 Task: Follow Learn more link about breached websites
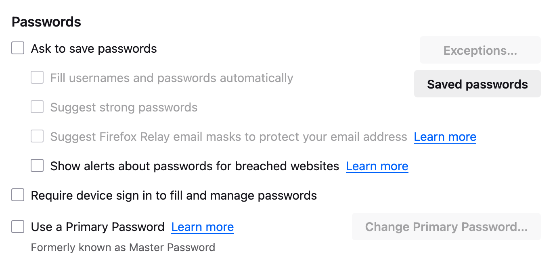(377, 166)
